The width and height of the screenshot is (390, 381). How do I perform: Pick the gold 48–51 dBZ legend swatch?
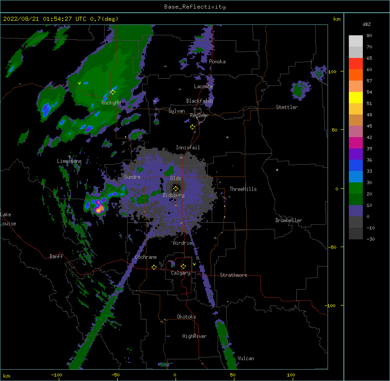(x=356, y=109)
